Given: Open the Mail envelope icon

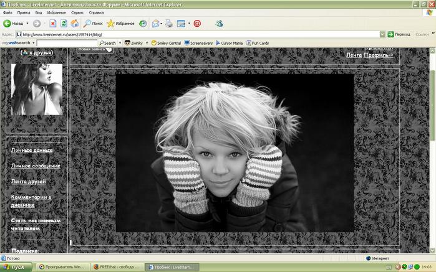Looking at the screenshot, I should click(155, 24).
